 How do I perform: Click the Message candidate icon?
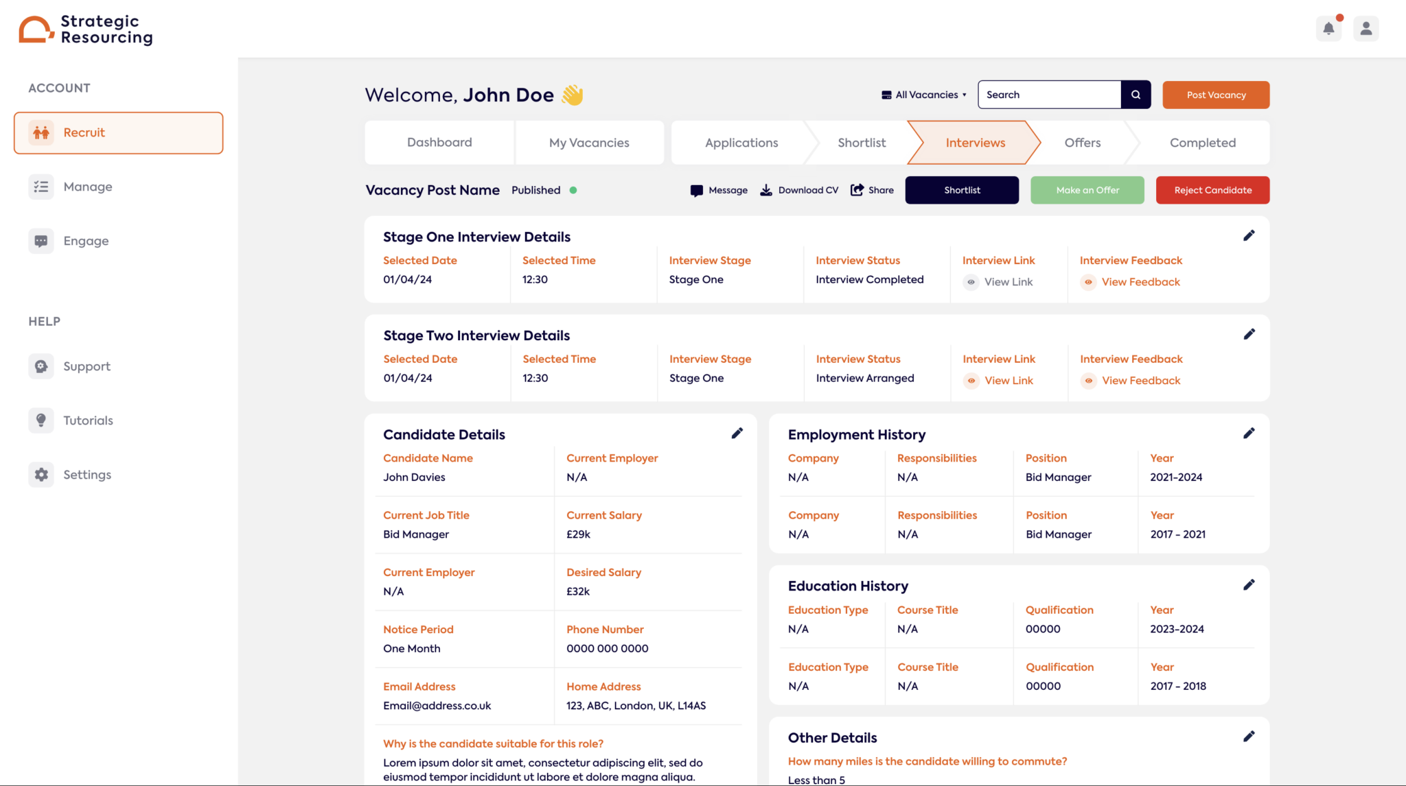click(696, 190)
